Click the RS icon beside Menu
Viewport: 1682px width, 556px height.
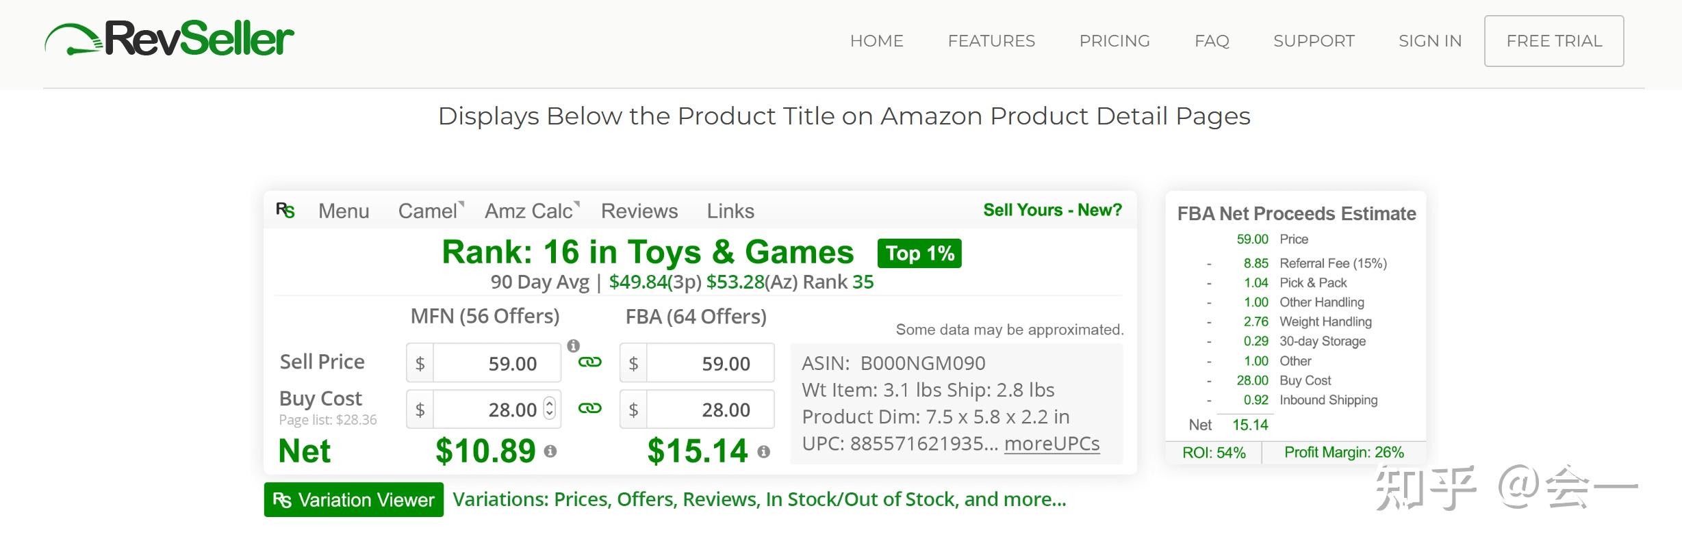(x=285, y=211)
